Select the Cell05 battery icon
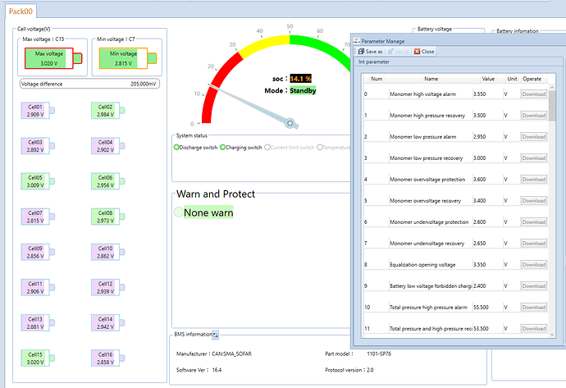The width and height of the screenshot is (566, 388). 38,181
